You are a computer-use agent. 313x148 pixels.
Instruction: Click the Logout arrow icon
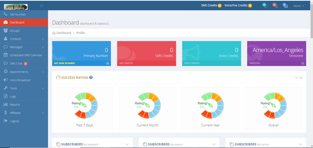(x=5, y=121)
